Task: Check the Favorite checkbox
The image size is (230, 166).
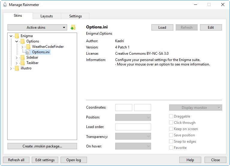Action: pos(171,148)
